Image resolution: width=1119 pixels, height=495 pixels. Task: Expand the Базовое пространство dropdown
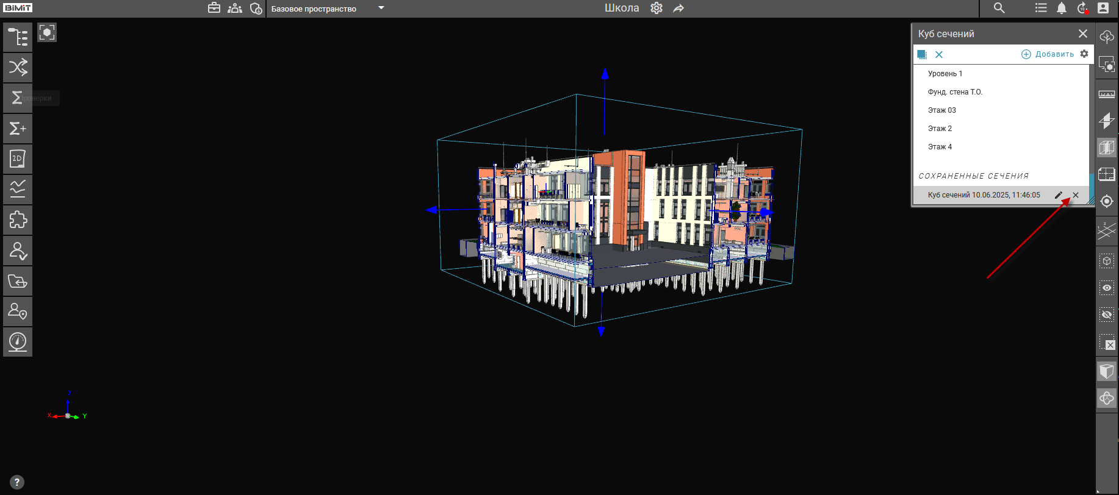pos(381,8)
